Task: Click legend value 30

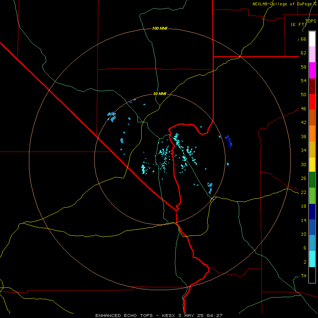Action: [x=304, y=164]
